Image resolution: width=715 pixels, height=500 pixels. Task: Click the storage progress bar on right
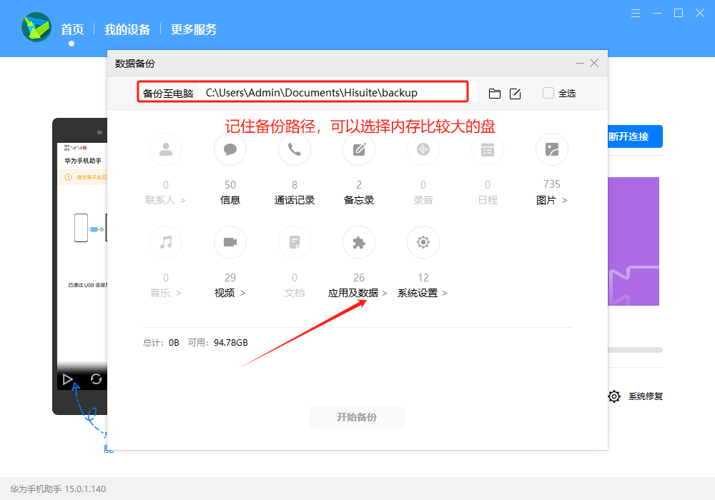click(x=635, y=350)
